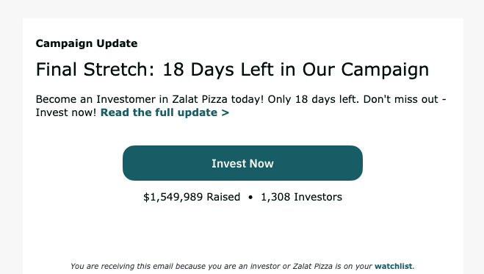Click 'Only 18 days left' in the paragraph
Screen dimensions: 484x274
coord(311,99)
